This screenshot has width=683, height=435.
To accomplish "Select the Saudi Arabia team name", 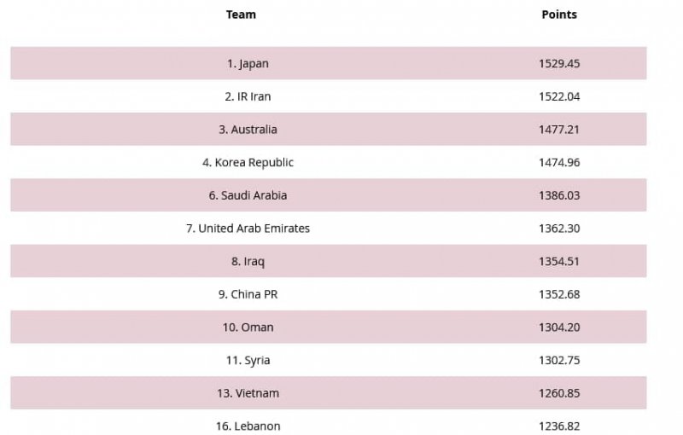I will pos(248,195).
